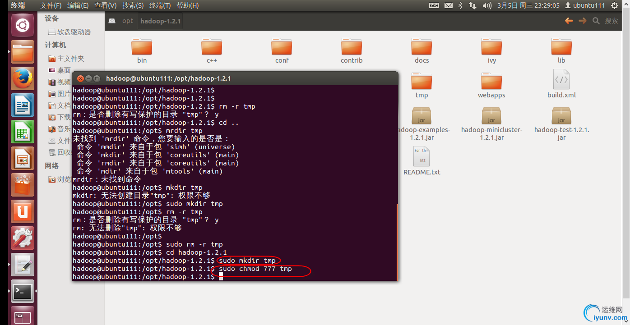630x325 pixels.
Task: Click the 'sudo rm -r tmp' command text
Action: coord(195,244)
